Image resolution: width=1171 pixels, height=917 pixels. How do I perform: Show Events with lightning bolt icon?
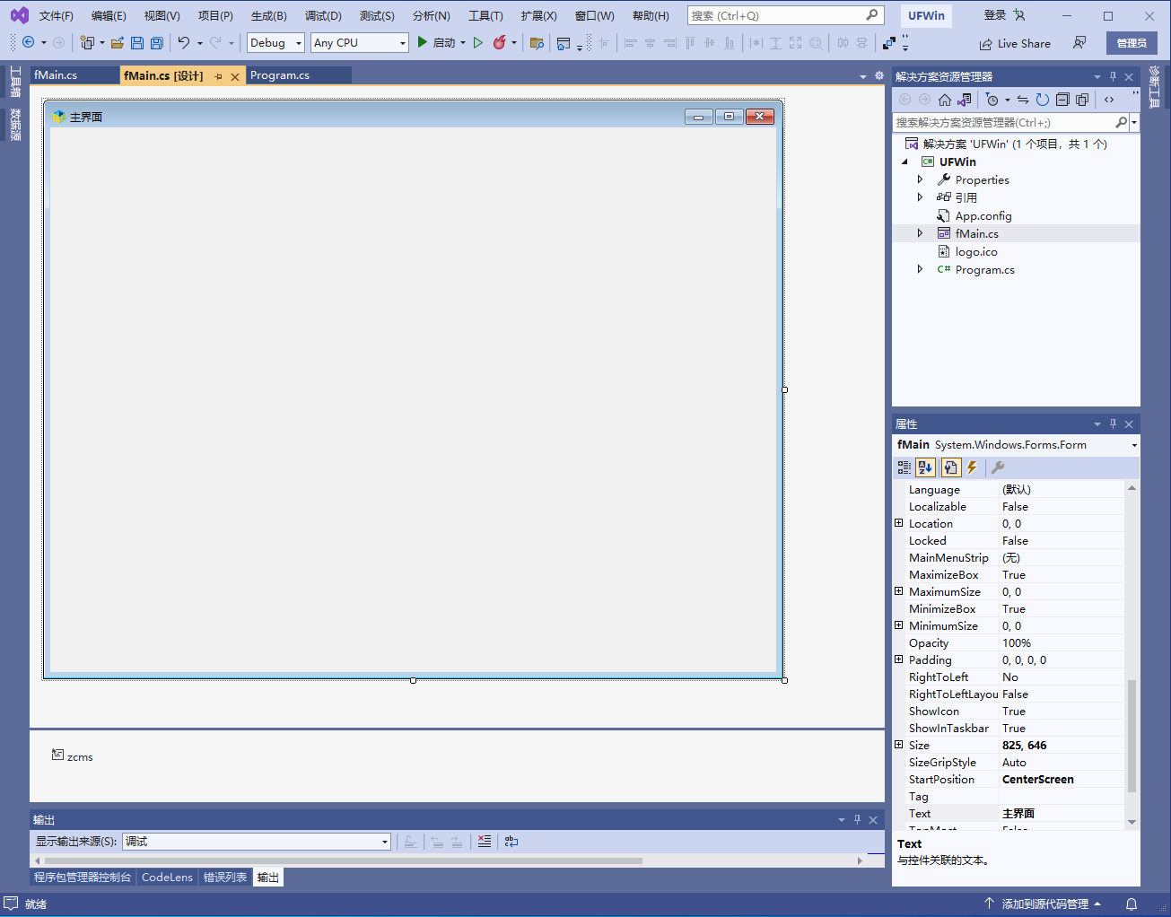pyautogui.click(x=972, y=467)
